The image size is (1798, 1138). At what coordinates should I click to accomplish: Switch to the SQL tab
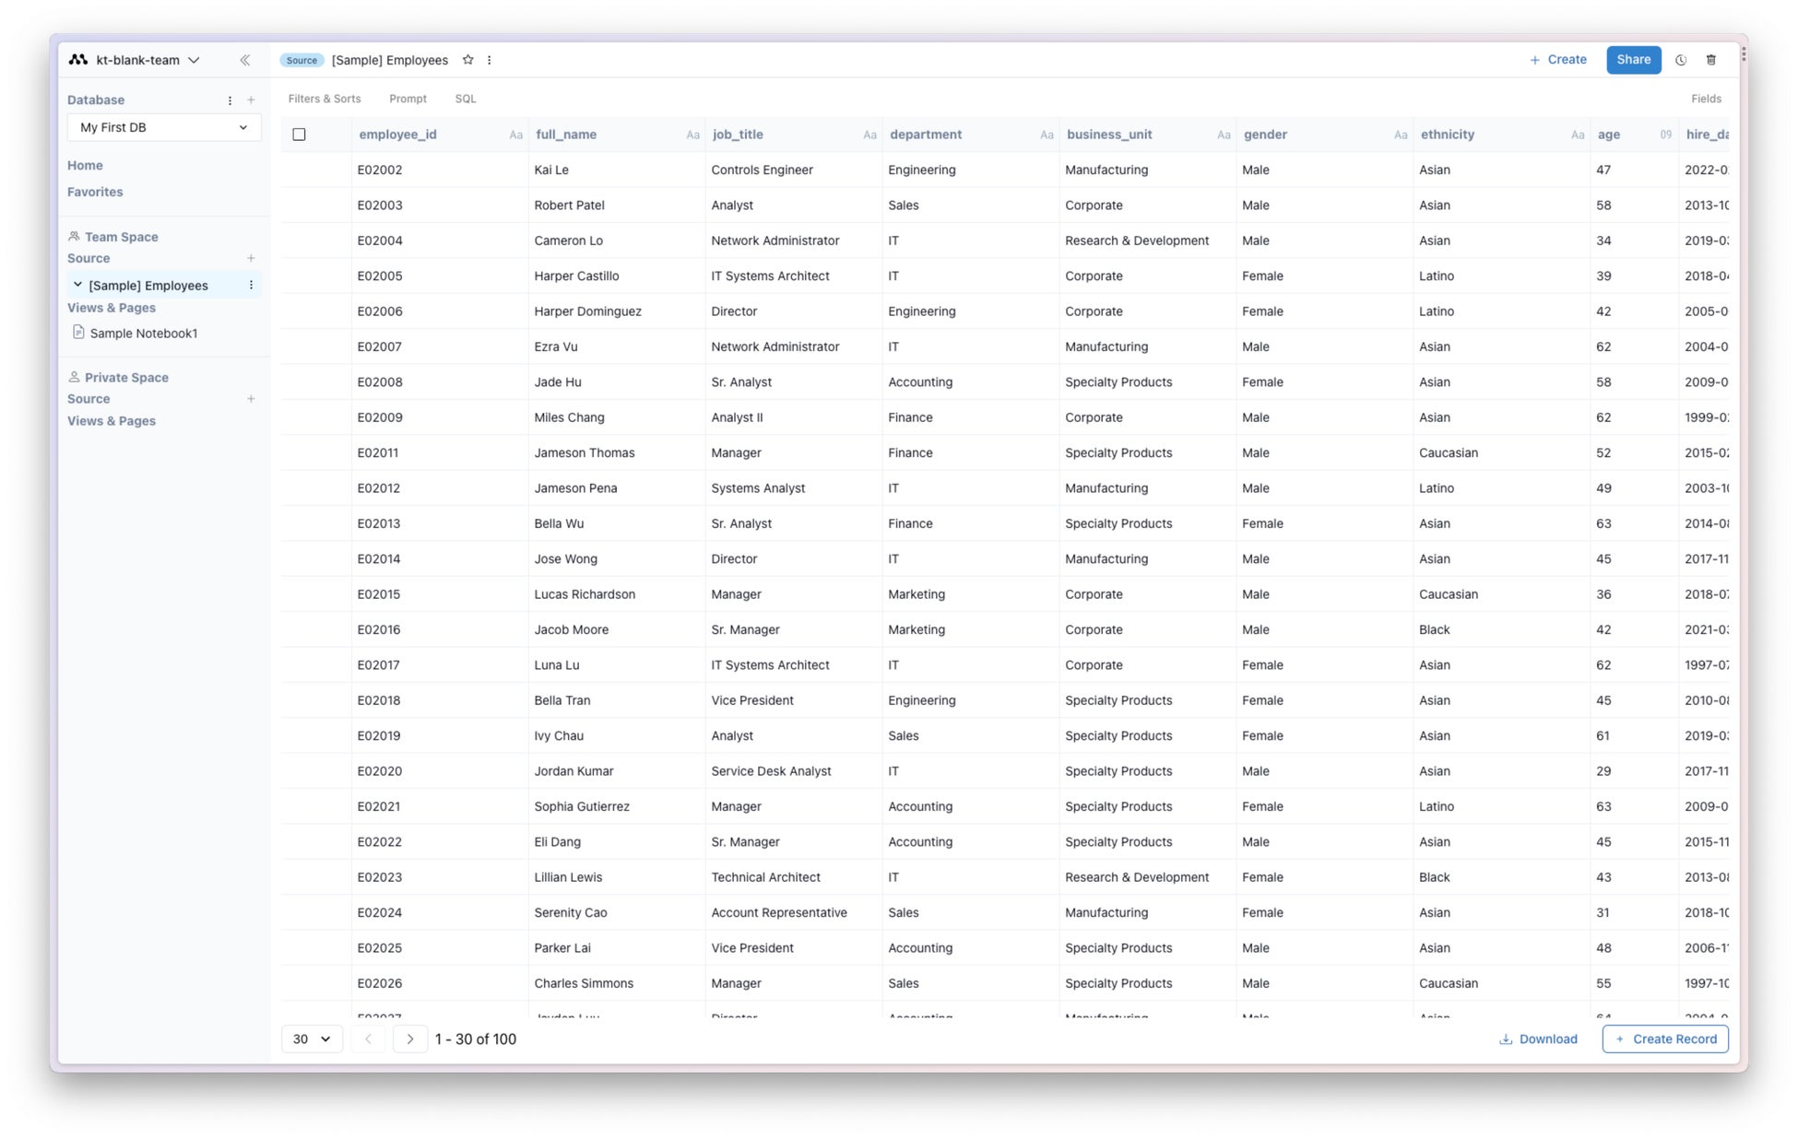click(465, 99)
